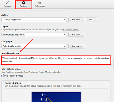Click the pencil icon for Content

[7, 3]
